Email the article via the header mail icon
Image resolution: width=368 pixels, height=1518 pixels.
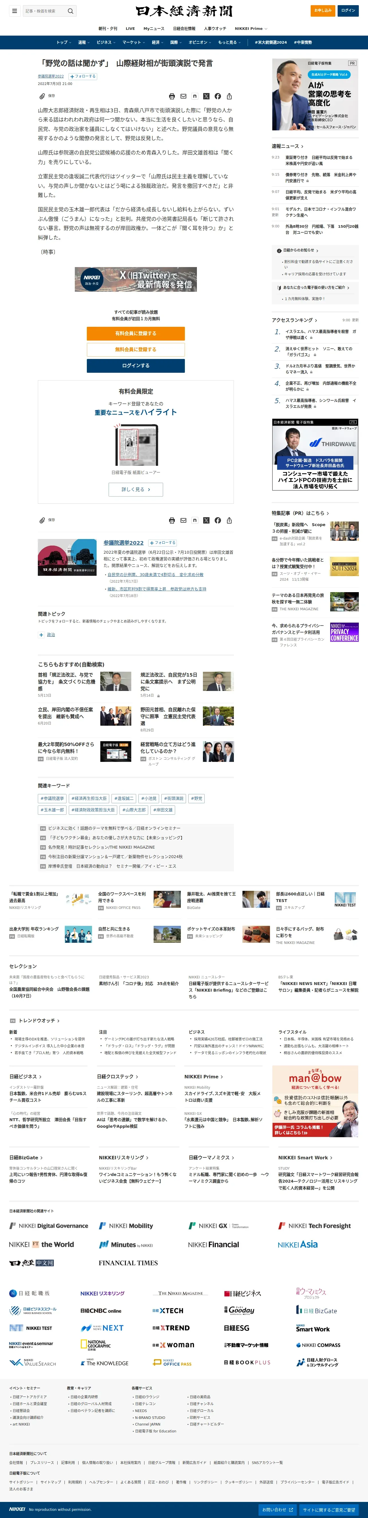tap(183, 96)
